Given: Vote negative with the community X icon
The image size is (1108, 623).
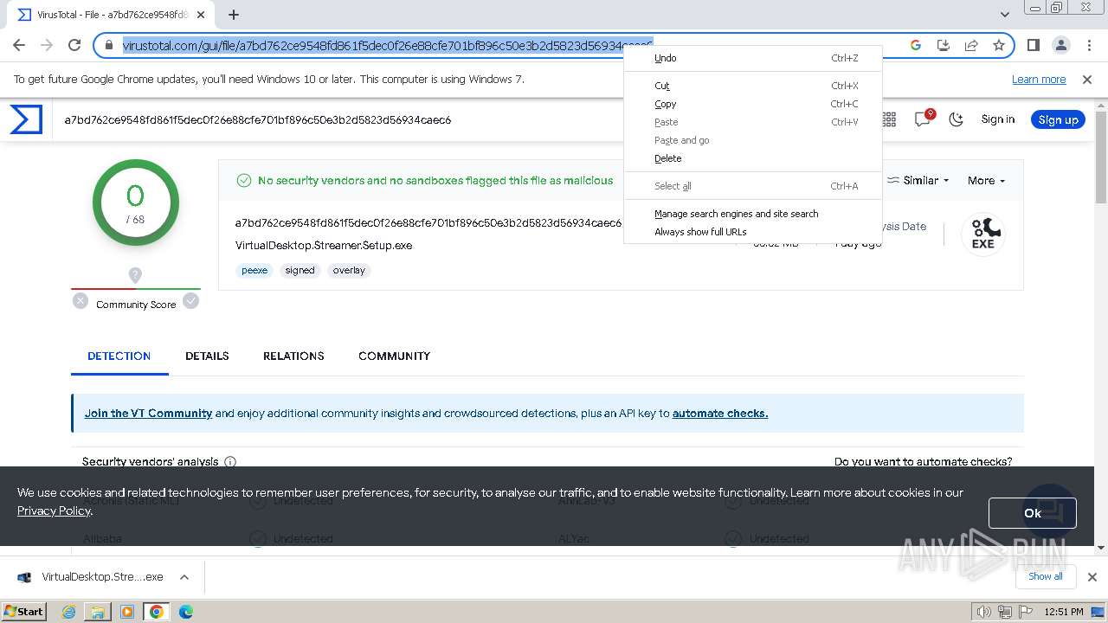Looking at the screenshot, I should tap(81, 301).
